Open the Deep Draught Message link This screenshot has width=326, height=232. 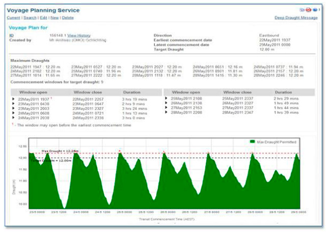tap(296, 18)
